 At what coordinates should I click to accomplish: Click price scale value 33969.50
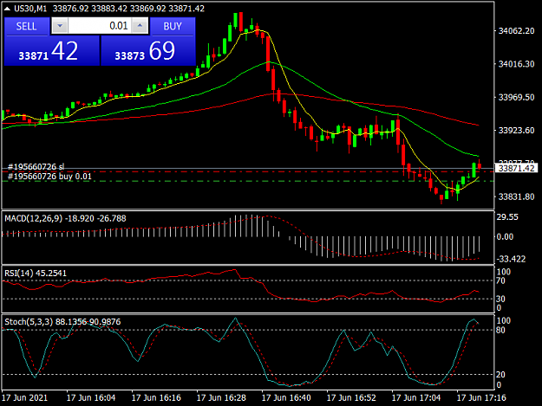[x=516, y=97]
